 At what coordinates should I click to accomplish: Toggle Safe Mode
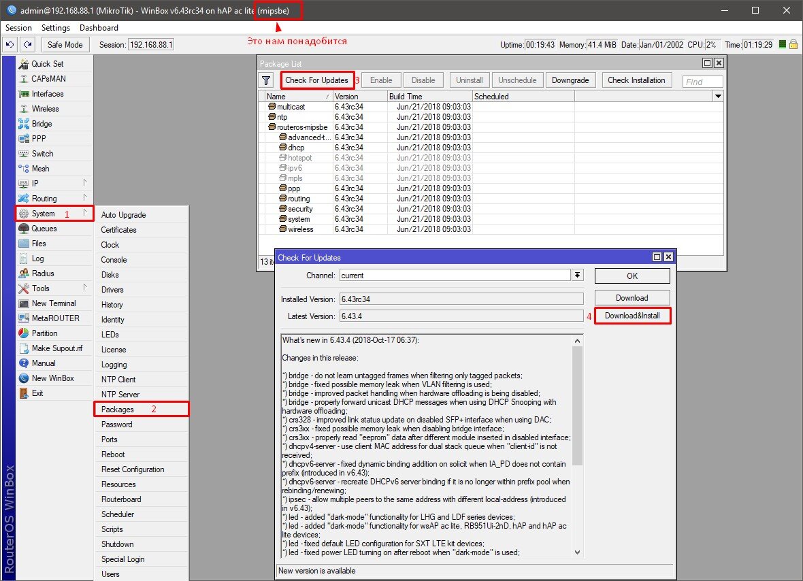[65, 44]
